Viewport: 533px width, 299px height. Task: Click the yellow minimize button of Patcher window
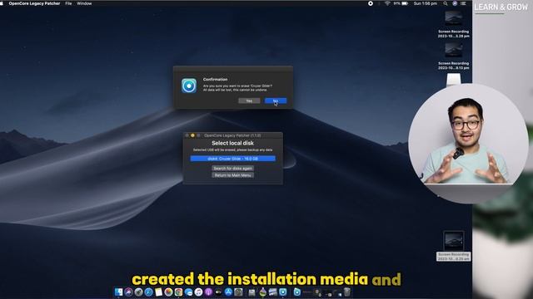click(192, 135)
